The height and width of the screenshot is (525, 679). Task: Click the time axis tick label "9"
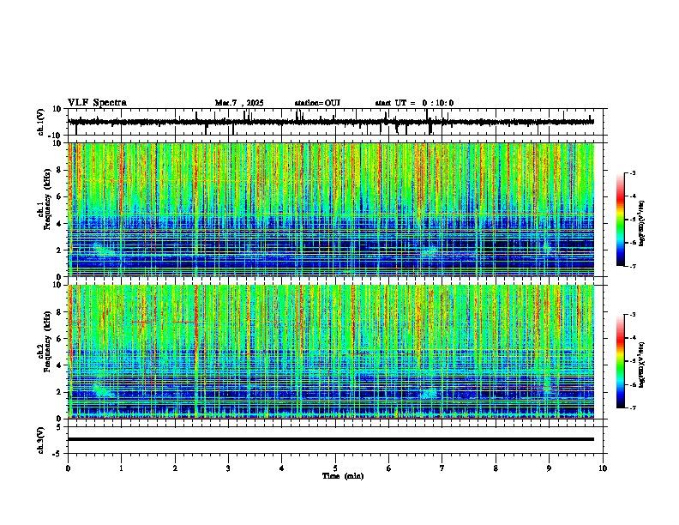549,468
